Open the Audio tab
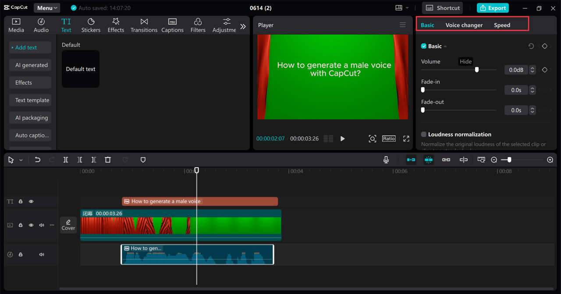Viewport: 561px width, 294px height. [41, 25]
